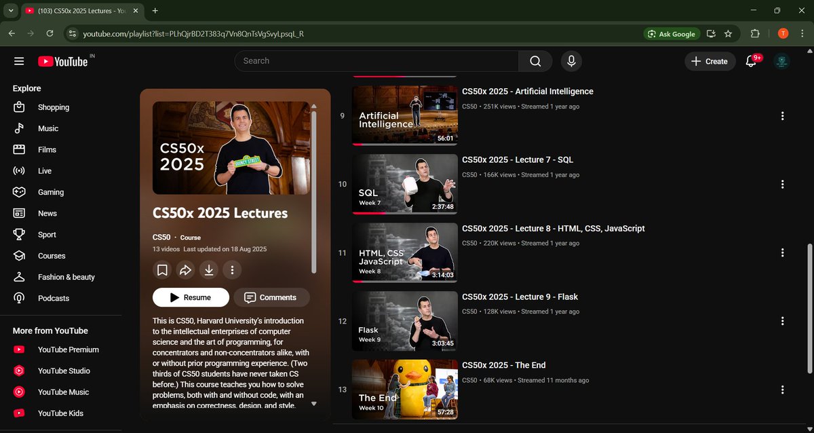Open options menu for The End video
Screen dimensions: 814x433
click(x=782, y=390)
